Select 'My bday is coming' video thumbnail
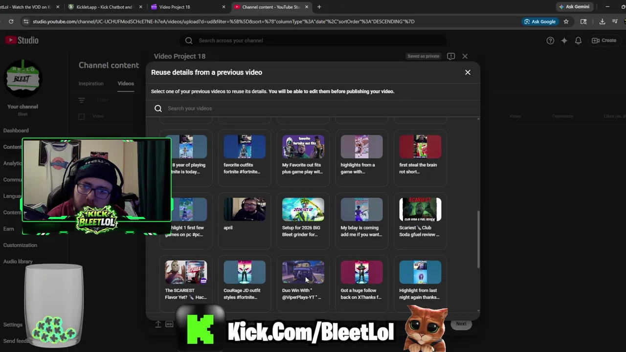This screenshot has height=352, width=626. coord(361,209)
